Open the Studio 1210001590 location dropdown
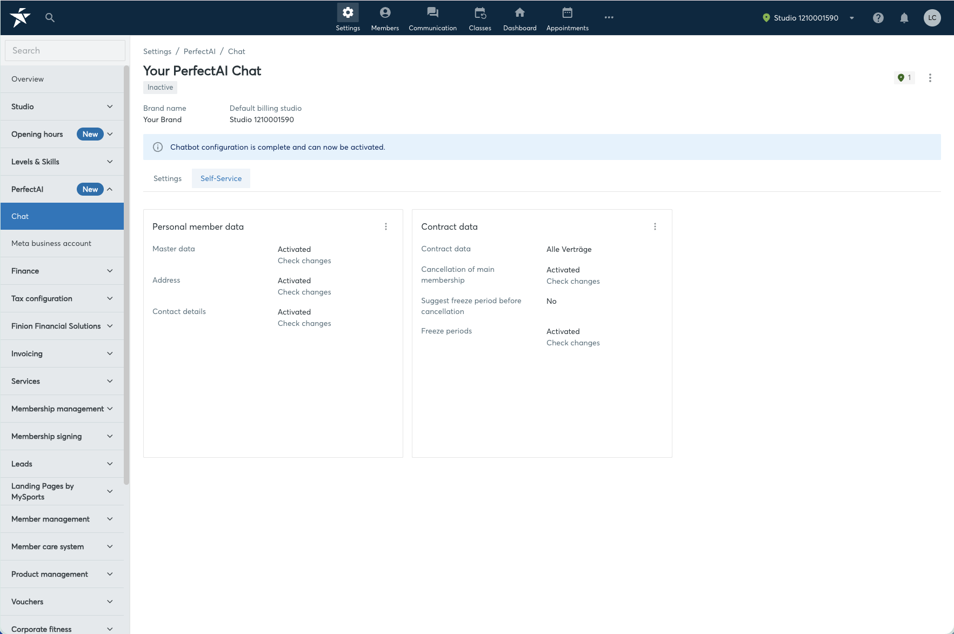The image size is (954, 634). 808,18
